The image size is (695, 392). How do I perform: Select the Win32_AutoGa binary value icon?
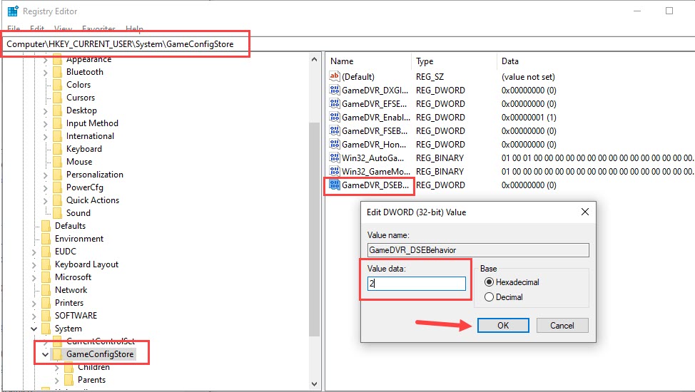pyautogui.click(x=334, y=158)
